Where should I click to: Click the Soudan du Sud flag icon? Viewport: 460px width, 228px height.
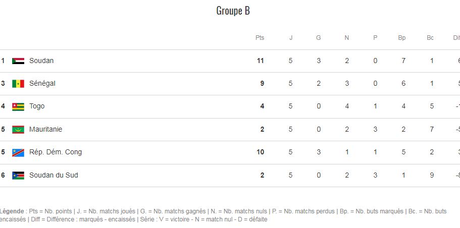[18, 176]
